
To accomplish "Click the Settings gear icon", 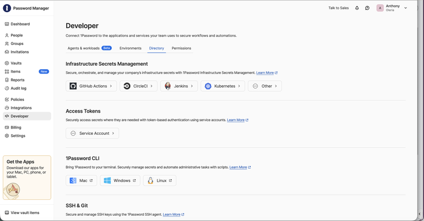I will [7, 136].
